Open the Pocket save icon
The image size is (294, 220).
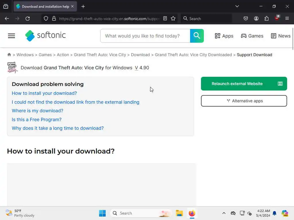[246, 19]
